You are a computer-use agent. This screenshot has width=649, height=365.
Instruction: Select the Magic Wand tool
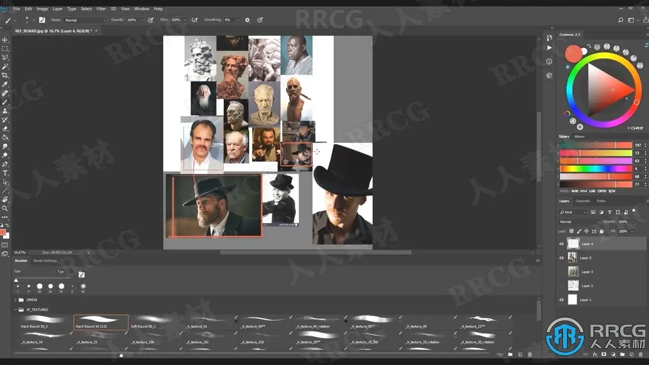click(x=5, y=66)
